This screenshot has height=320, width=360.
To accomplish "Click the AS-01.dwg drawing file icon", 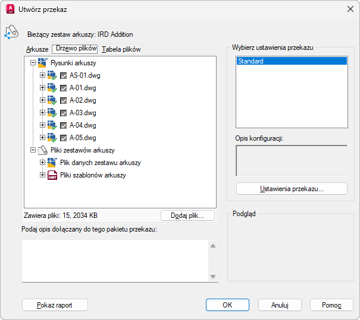I will 52,75.
